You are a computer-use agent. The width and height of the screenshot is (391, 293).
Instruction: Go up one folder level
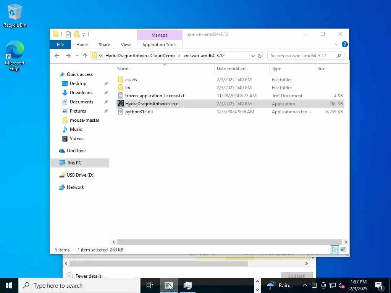pyautogui.click(x=85, y=56)
